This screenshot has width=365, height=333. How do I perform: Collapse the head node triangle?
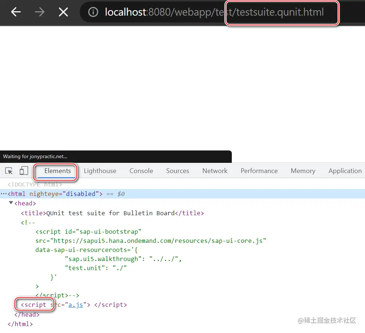[11, 203]
